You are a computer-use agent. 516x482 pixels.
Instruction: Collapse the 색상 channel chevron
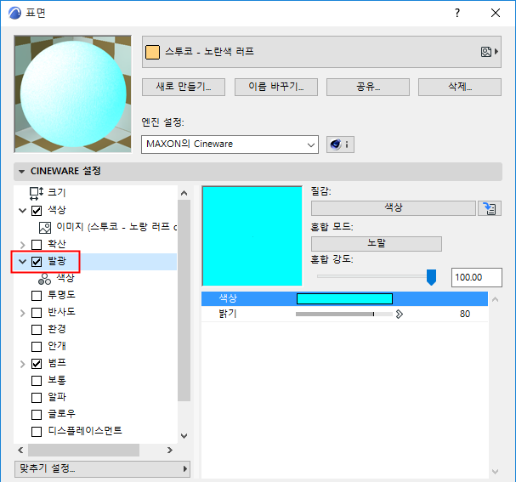tap(22, 211)
